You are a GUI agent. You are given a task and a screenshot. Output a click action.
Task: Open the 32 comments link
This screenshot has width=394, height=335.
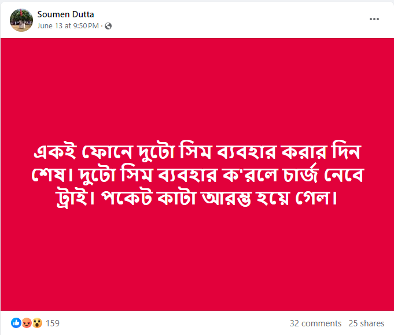[x=315, y=323]
